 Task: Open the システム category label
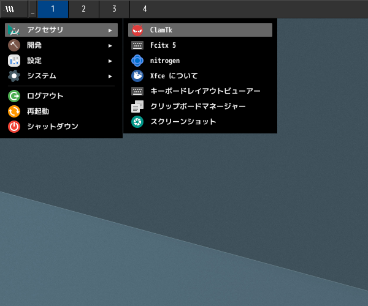(x=42, y=76)
